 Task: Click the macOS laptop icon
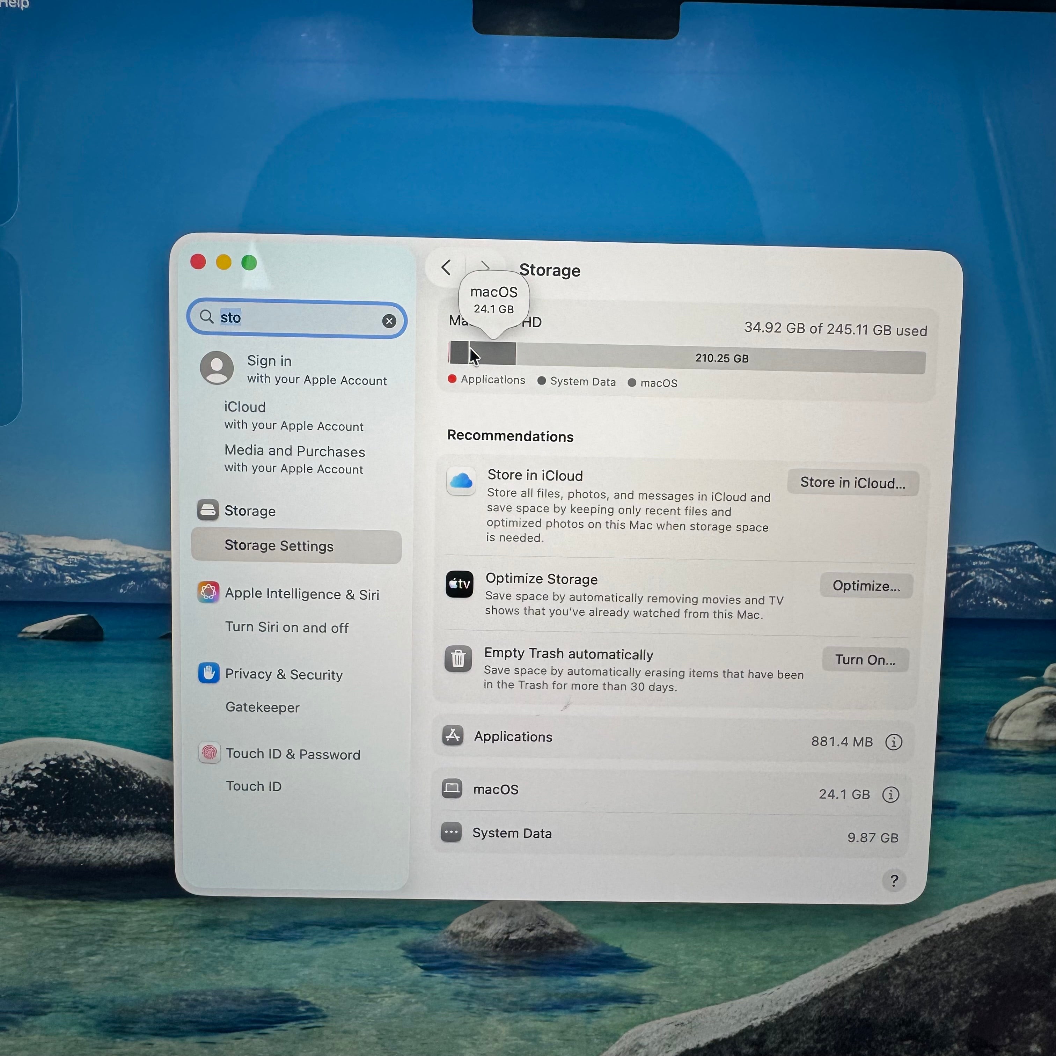pos(452,788)
